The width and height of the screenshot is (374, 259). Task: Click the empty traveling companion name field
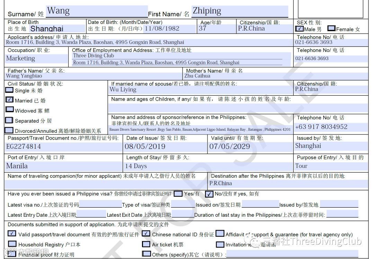(x=106, y=184)
